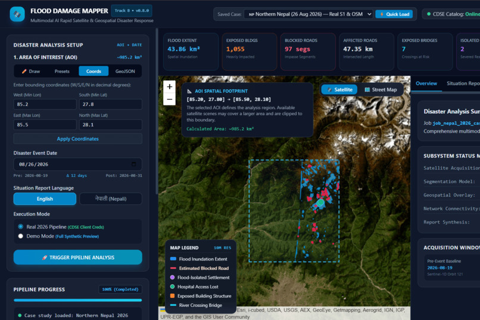This screenshot has height=320, width=480.
Task: Click the rocket icon on Trigger Pipeline button
Action: click(x=45, y=257)
